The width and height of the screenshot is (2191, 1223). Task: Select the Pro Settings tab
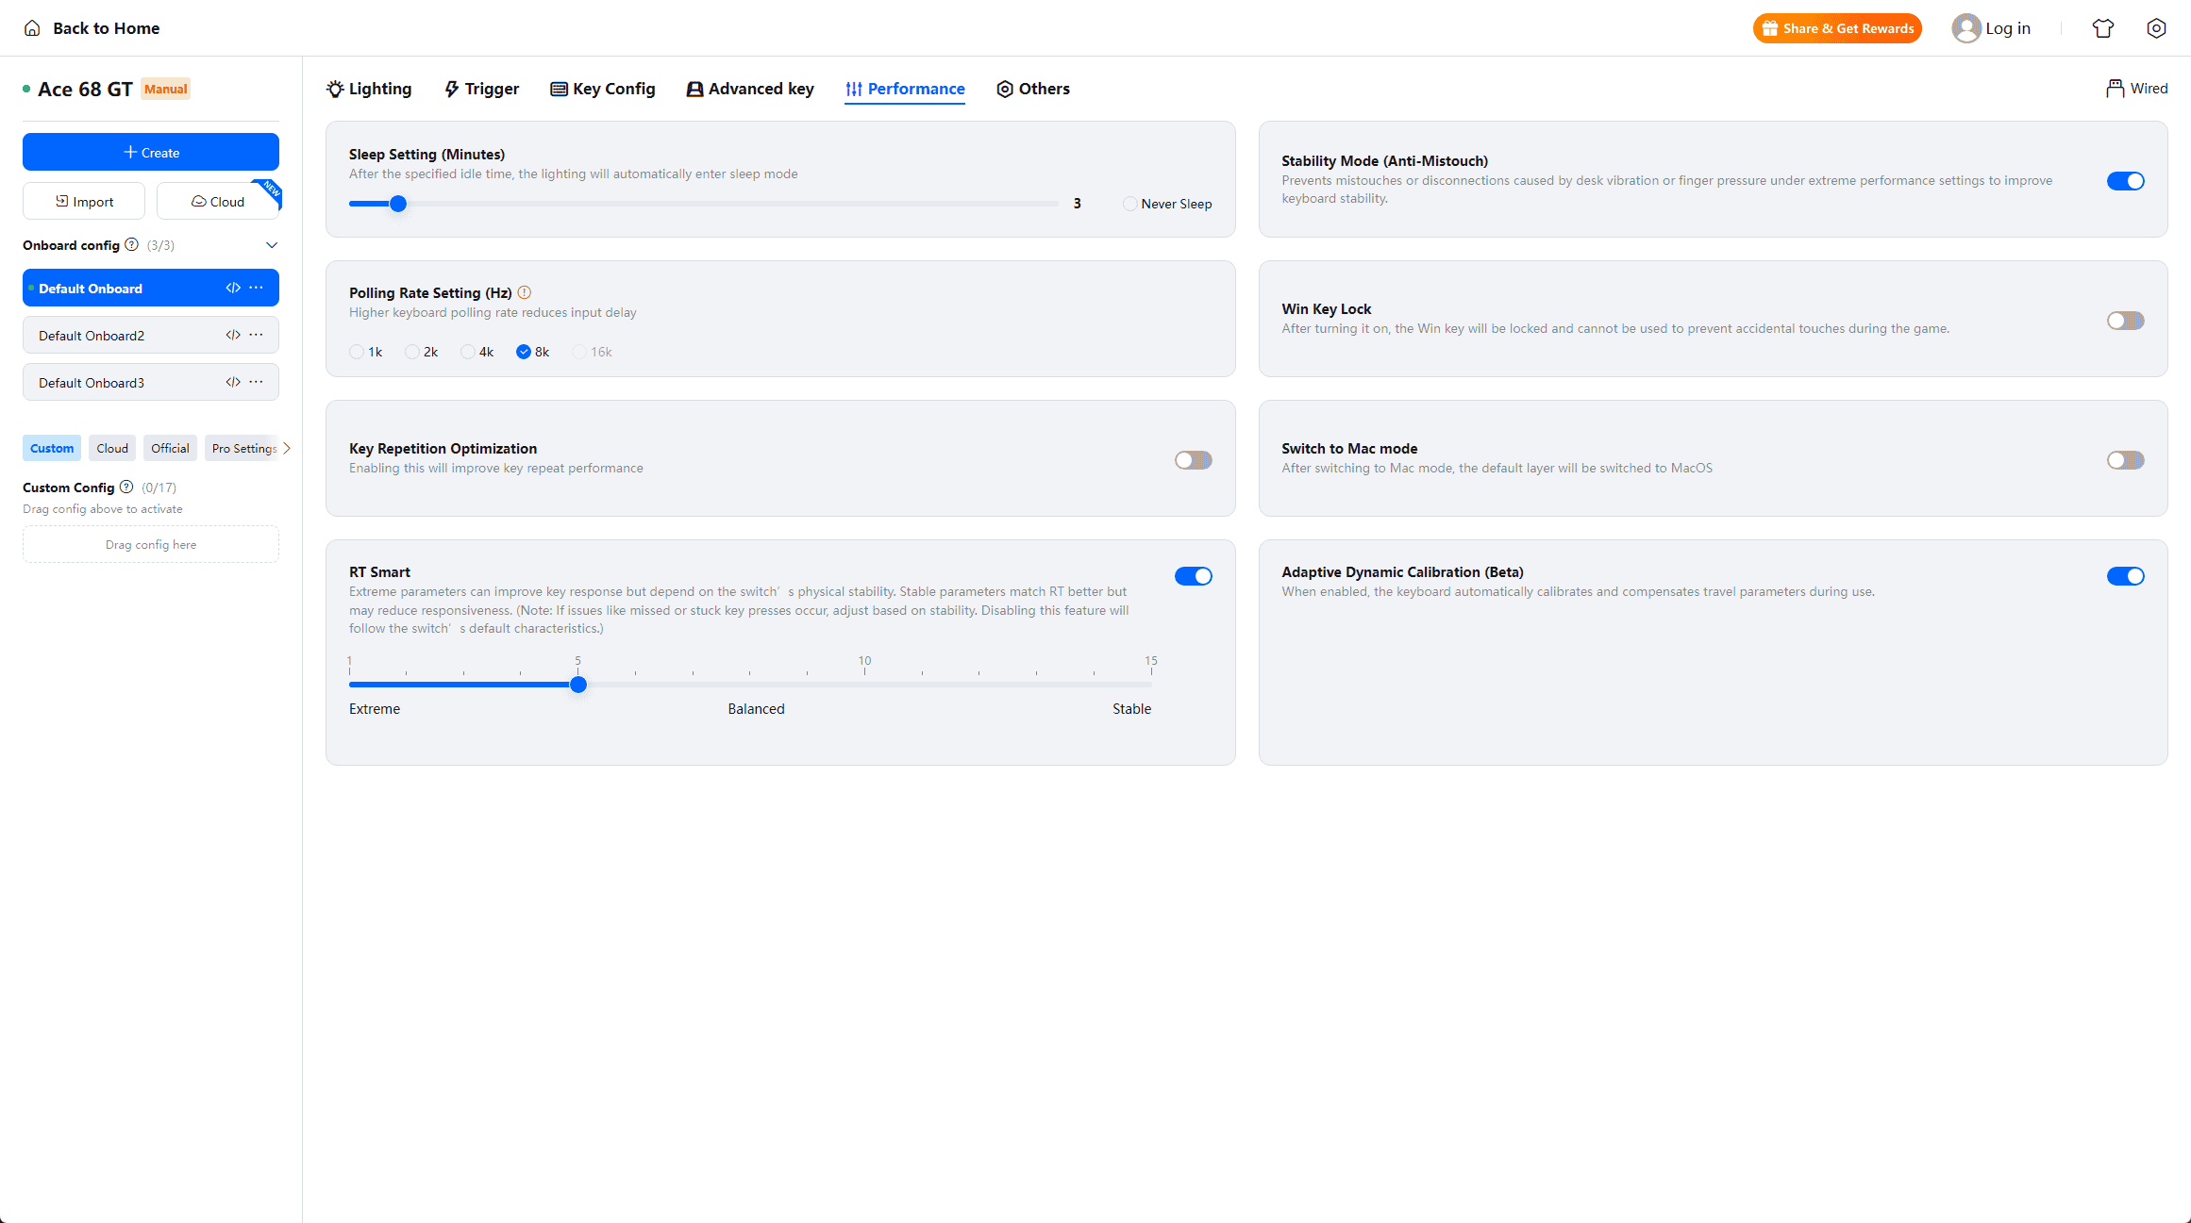tap(243, 448)
